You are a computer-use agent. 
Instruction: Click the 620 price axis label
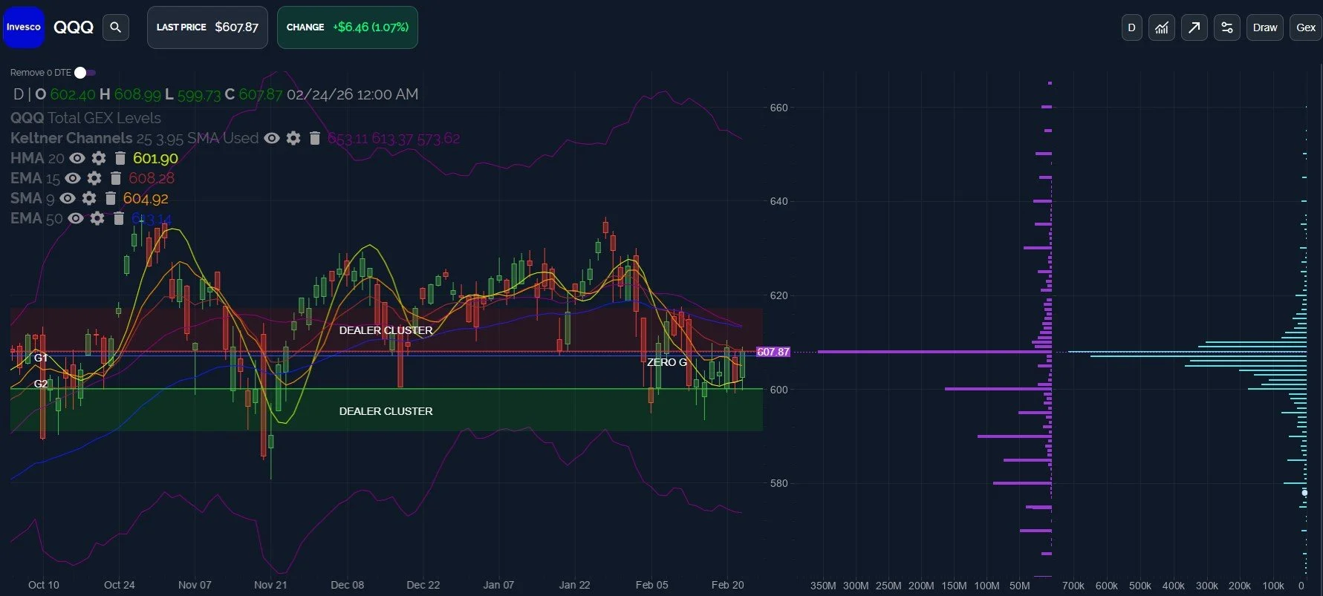click(778, 295)
